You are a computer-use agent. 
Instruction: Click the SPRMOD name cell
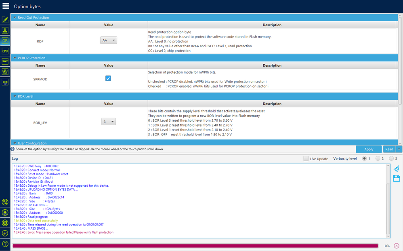[40, 79]
